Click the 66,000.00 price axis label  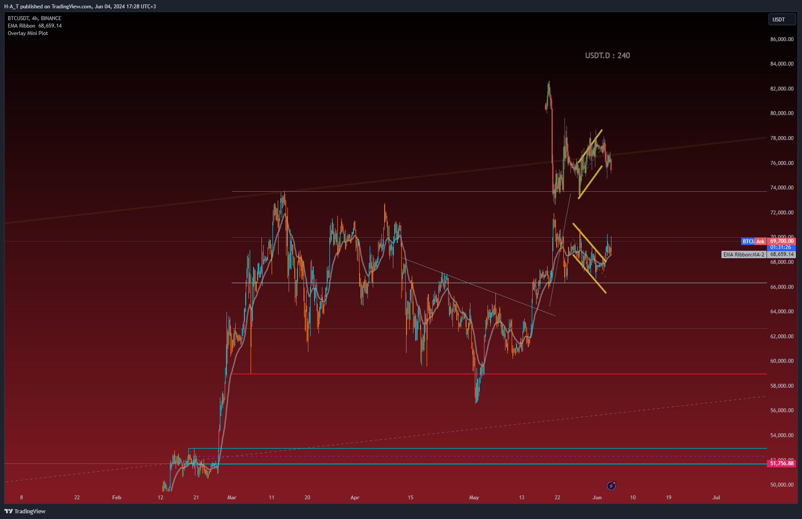pos(782,287)
